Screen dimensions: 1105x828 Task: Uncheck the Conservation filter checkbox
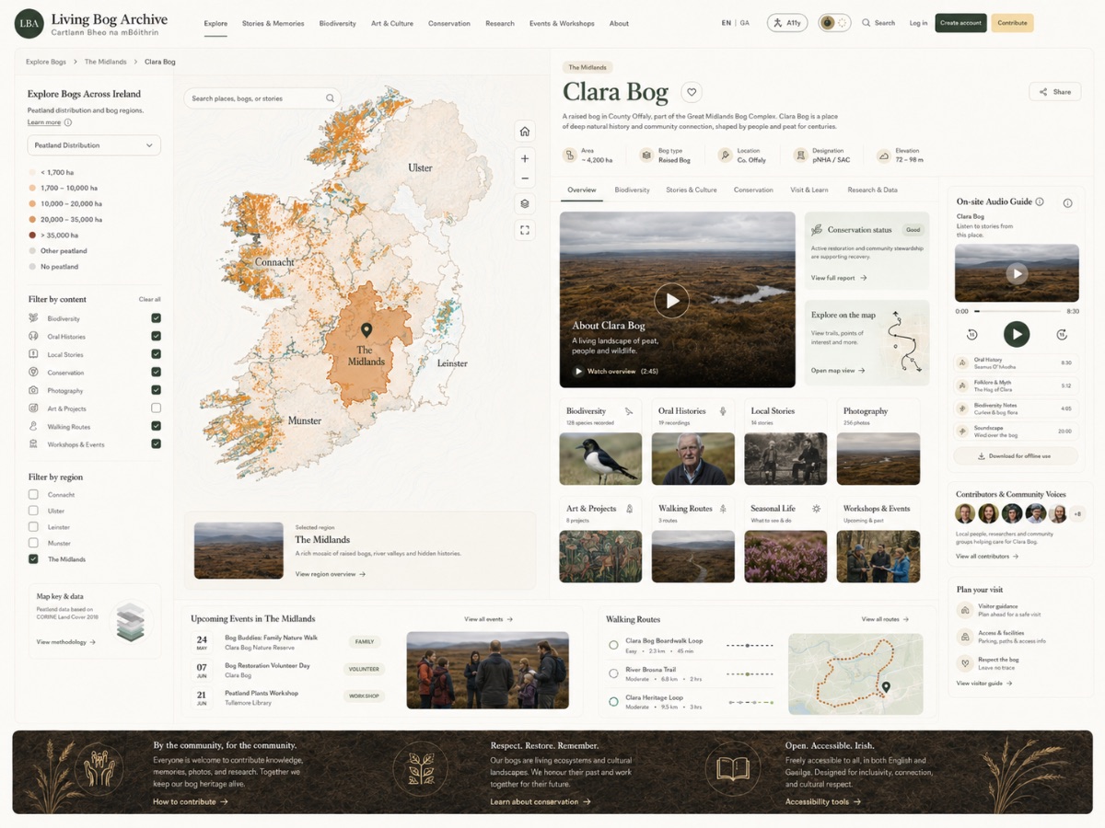tap(156, 372)
